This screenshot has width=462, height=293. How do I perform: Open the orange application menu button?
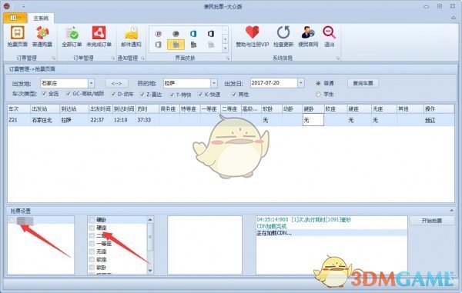(15, 18)
